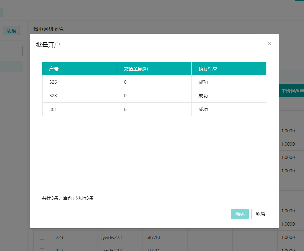Select the row with account number 328
This screenshot has width=304, height=251.
tap(79, 96)
